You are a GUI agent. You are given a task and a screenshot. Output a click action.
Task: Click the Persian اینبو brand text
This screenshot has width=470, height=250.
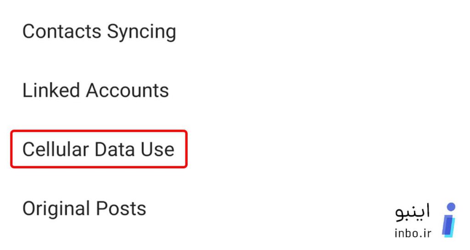pyautogui.click(x=412, y=212)
